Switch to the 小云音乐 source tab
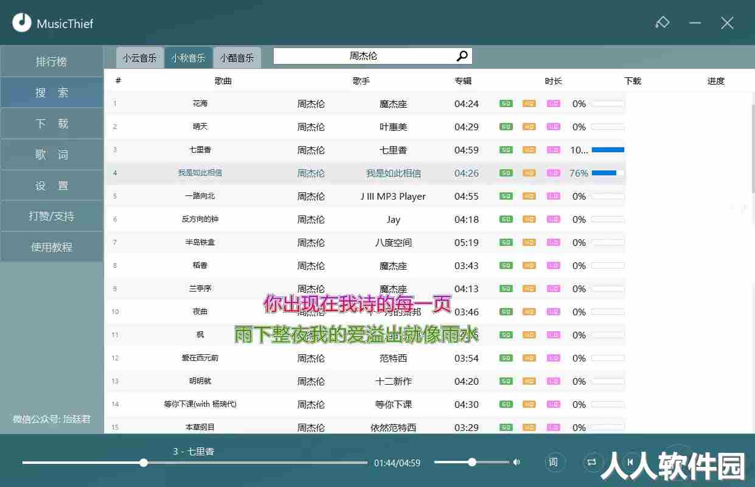The height and width of the screenshot is (487, 755). (x=140, y=58)
